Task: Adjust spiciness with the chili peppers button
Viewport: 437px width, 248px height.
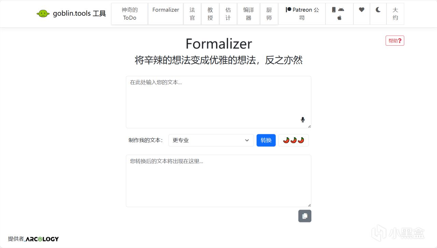Action: click(x=294, y=140)
